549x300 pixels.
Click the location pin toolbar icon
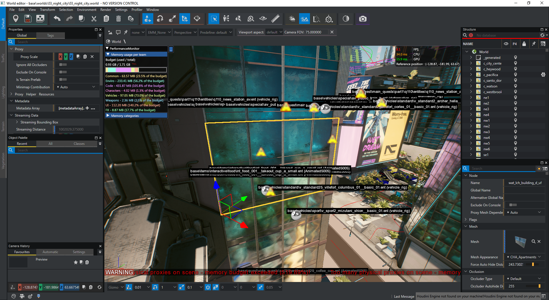coord(16,19)
